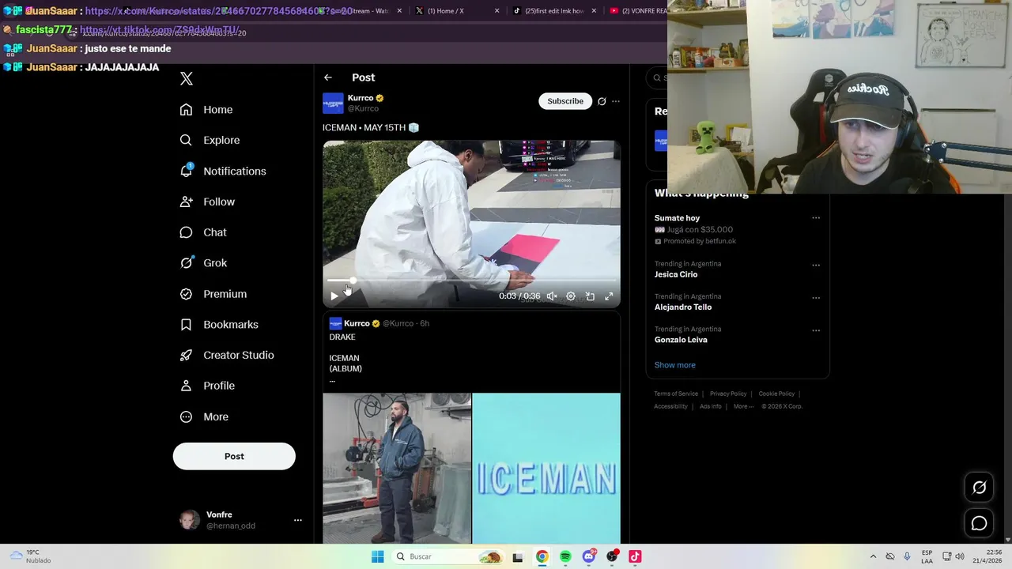This screenshot has width=1012, height=569.
Task: Open Explore in the sidebar
Action: pos(210,141)
